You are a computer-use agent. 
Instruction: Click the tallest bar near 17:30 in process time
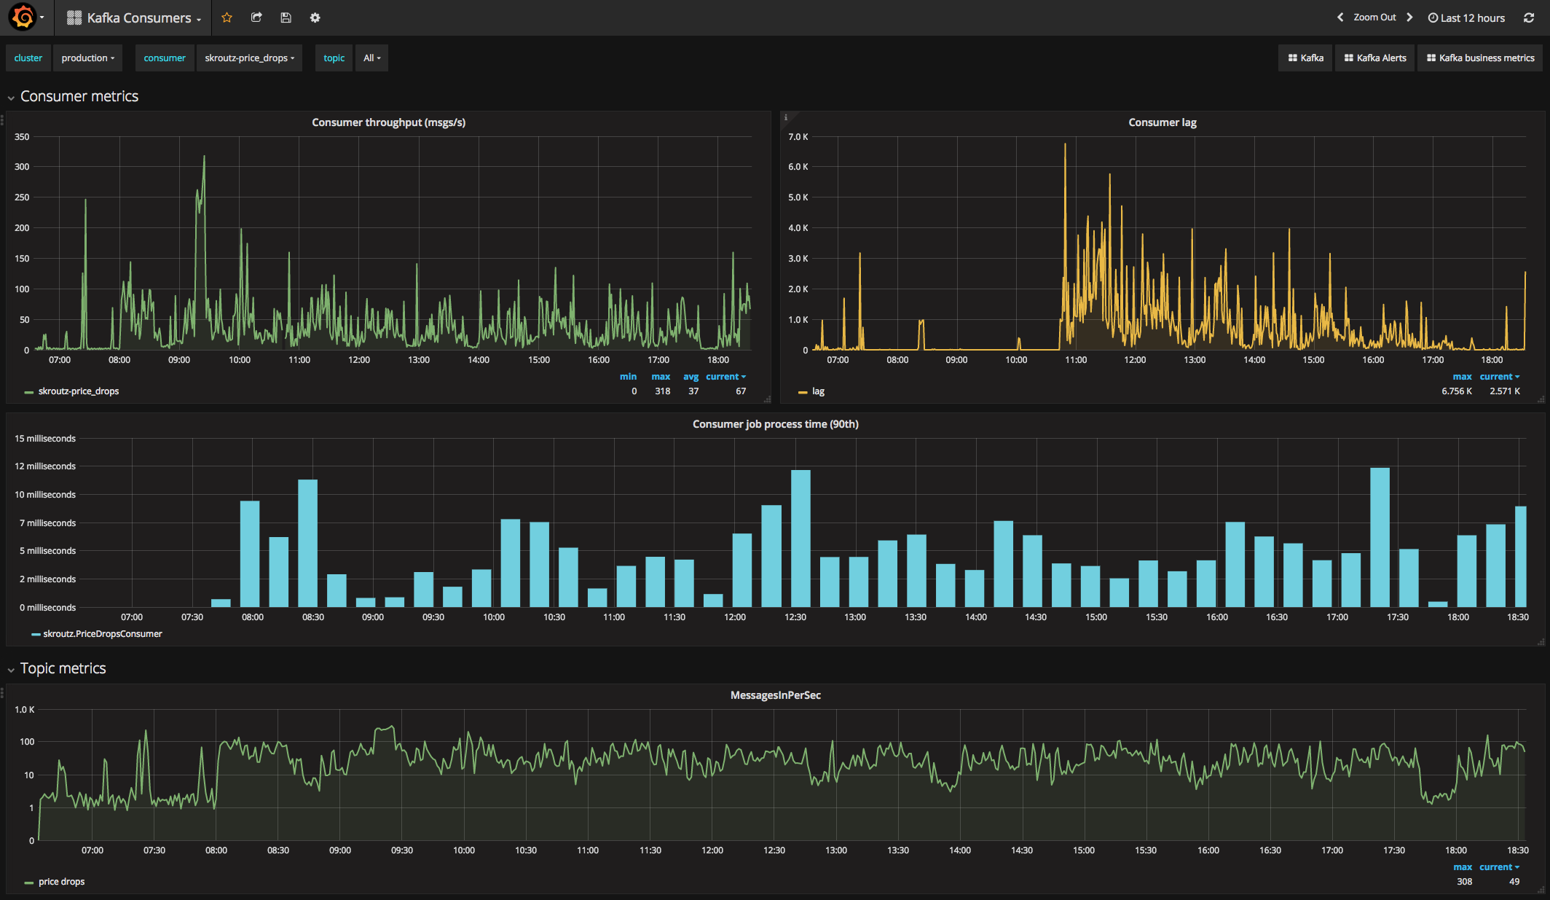[1380, 537]
